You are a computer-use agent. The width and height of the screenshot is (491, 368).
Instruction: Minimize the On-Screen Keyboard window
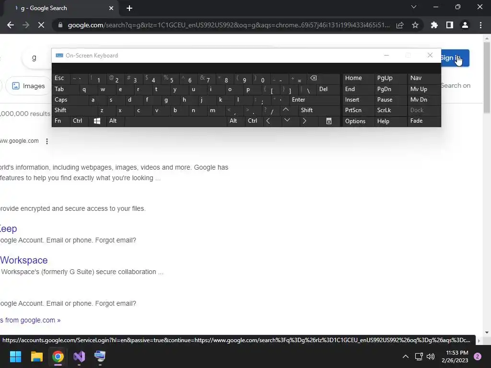coord(386,56)
